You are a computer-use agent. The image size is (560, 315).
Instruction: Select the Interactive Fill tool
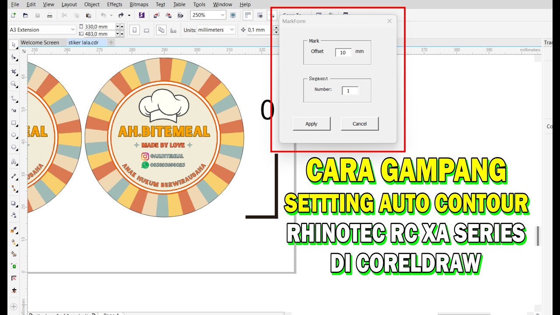pos(14,242)
